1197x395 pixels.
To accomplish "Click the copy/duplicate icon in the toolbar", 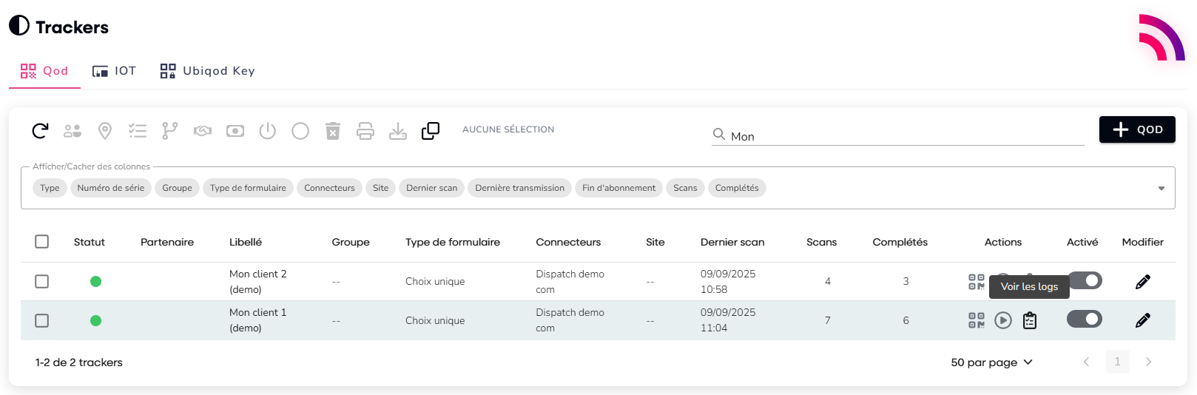I will tap(430, 131).
